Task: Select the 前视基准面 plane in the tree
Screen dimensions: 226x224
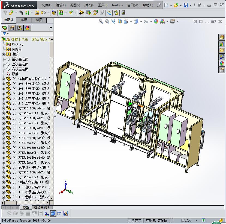Action: [x=20, y=59]
